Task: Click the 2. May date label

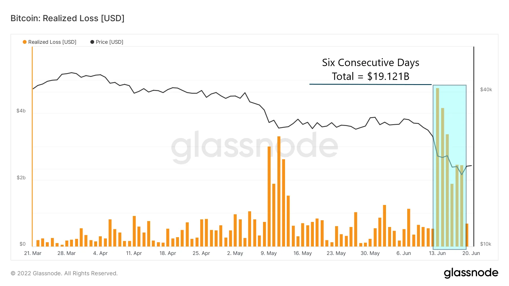Action: (x=235, y=253)
